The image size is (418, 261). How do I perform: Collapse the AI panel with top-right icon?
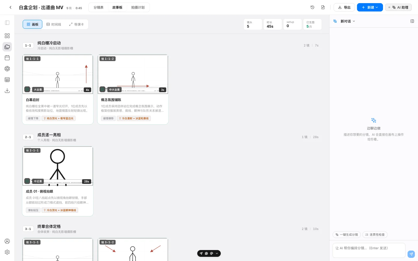412,21
